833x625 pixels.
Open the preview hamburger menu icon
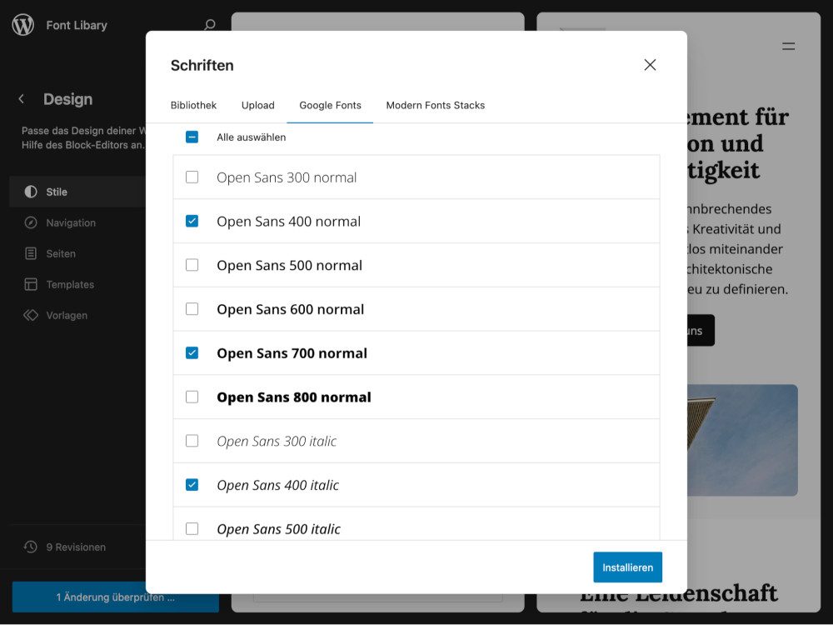(788, 47)
